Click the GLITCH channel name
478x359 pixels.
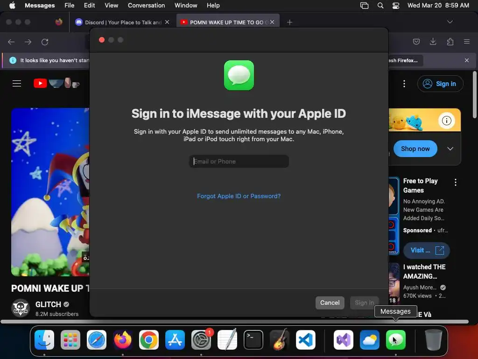coord(48,304)
